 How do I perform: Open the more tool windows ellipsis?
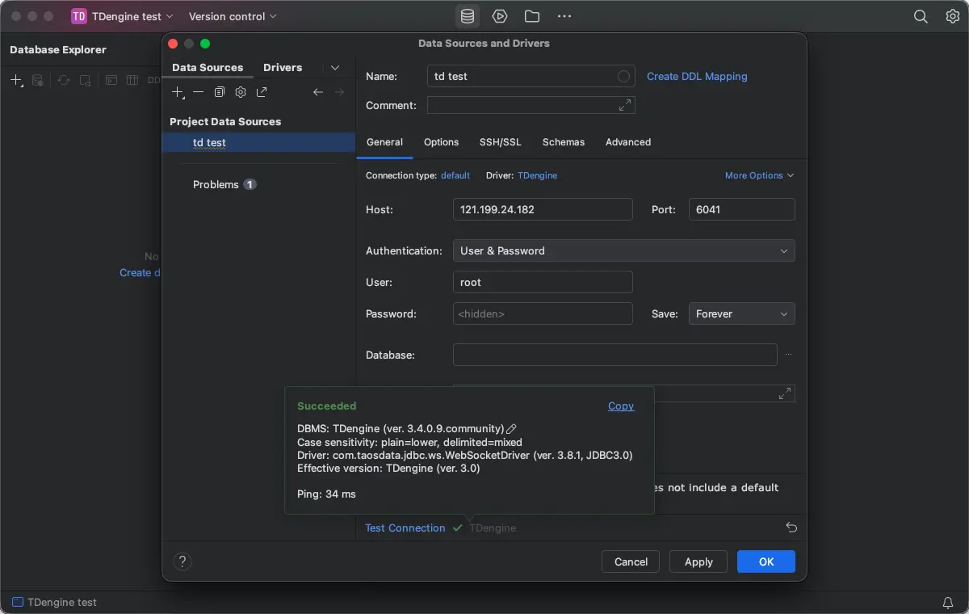click(x=564, y=16)
